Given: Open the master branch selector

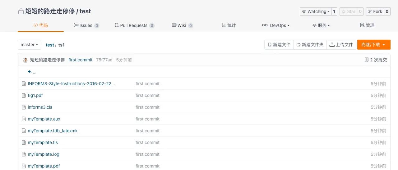Looking at the screenshot, I should click(30, 45).
